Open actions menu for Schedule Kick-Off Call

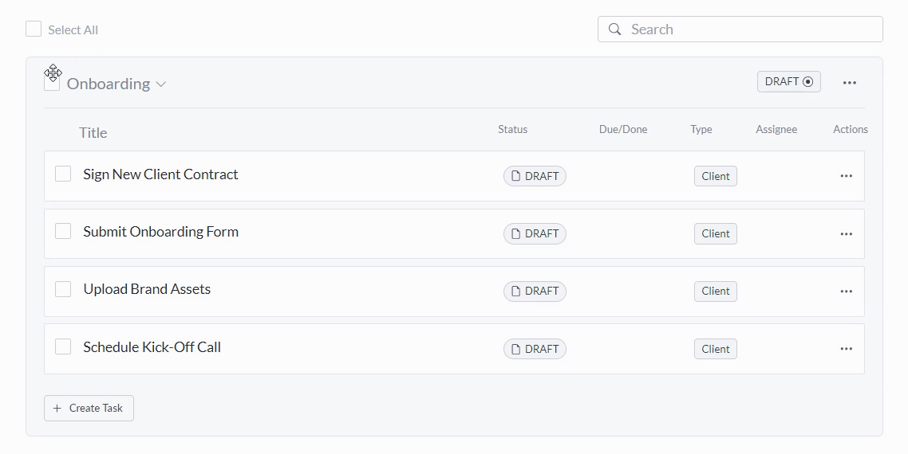coord(846,349)
